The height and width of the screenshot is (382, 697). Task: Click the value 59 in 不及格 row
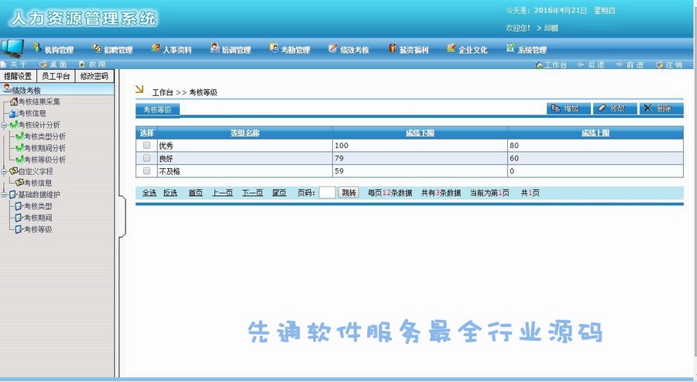click(x=339, y=170)
